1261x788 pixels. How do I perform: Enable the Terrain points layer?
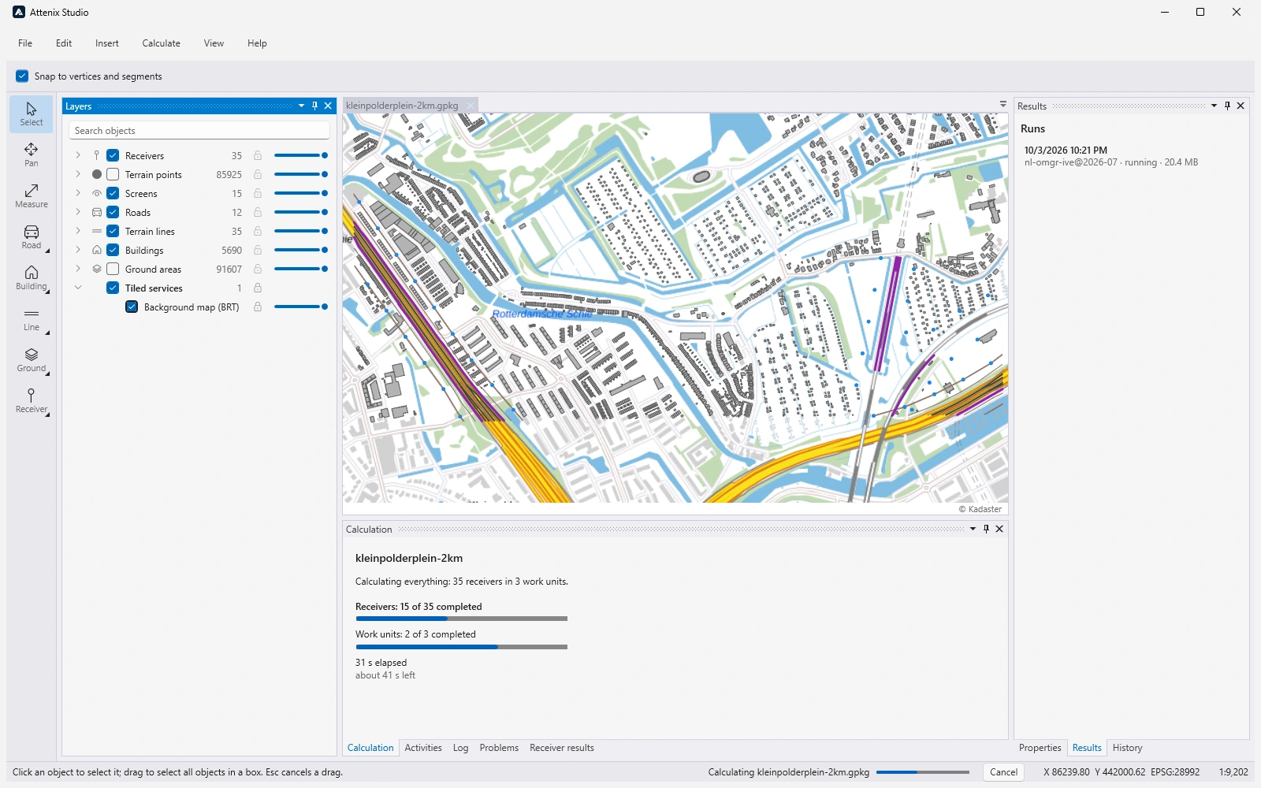click(113, 174)
